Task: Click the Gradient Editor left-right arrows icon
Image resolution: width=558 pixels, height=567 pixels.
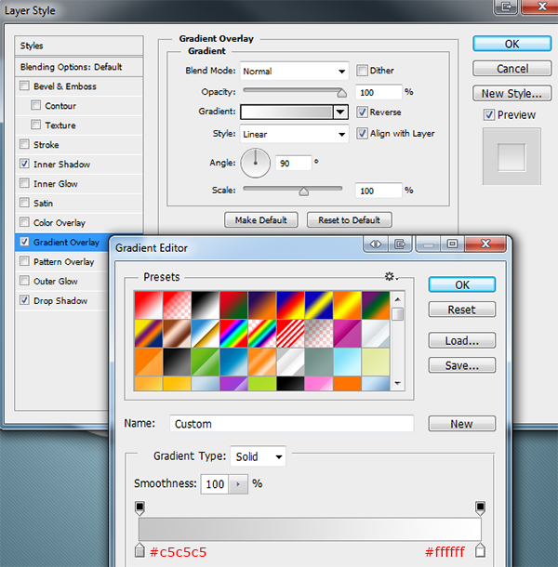Action: pyautogui.click(x=376, y=244)
